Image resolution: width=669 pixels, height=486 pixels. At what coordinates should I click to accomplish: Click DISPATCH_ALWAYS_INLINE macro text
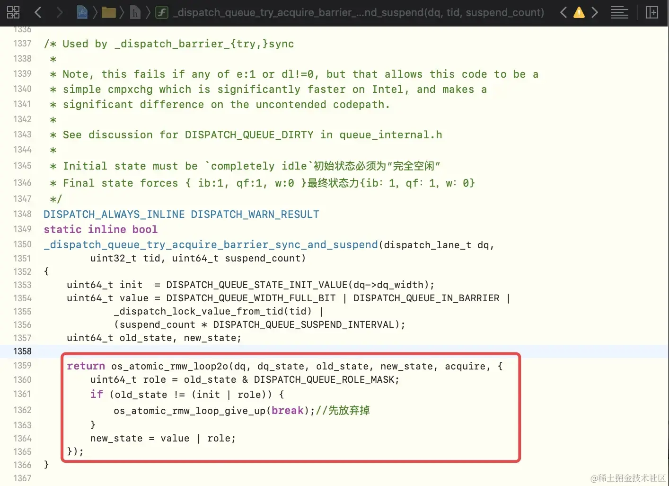point(114,214)
